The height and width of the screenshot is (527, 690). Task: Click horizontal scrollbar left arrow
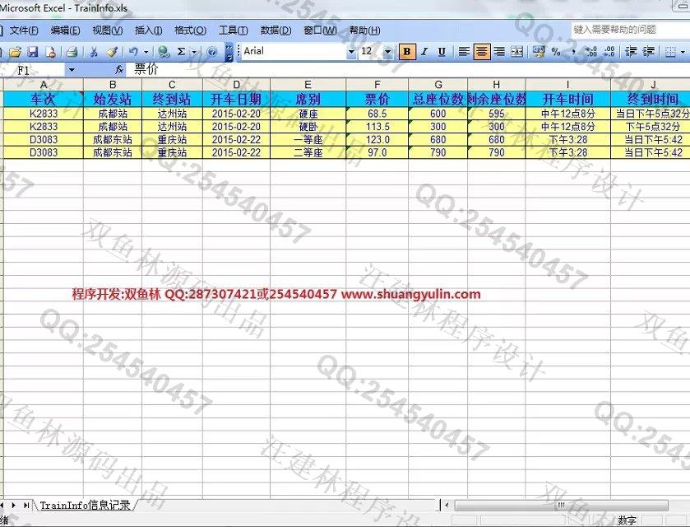coord(447,506)
